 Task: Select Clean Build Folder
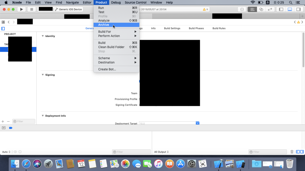tap(116, 47)
